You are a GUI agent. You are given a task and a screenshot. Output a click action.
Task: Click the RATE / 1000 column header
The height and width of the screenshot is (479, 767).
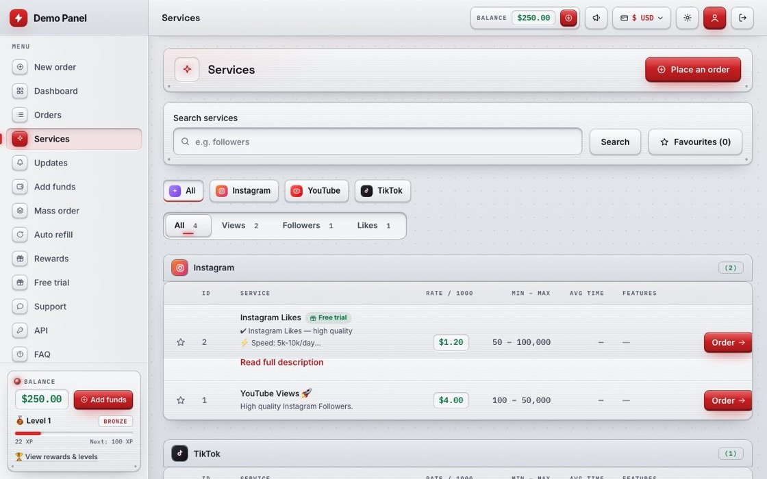pos(449,294)
